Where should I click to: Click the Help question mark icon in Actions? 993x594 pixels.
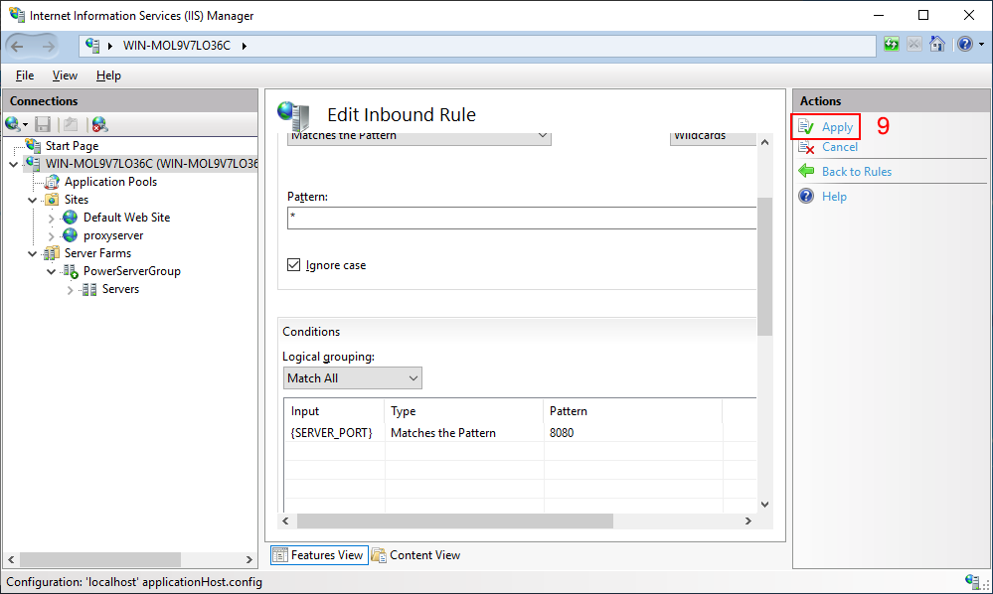pyautogui.click(x=806, y=197)
